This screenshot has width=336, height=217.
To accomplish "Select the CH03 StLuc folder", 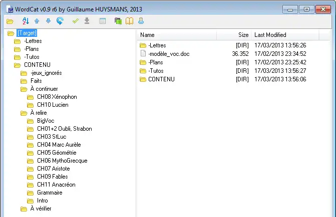I will tap(52, 137).
